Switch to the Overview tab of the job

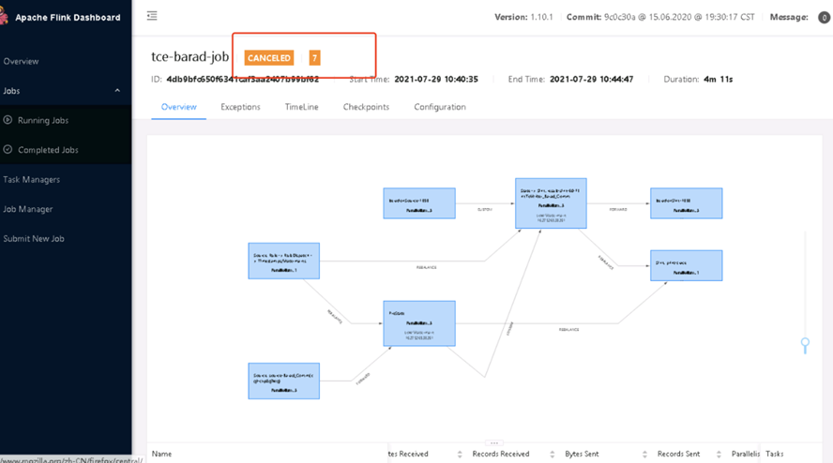178,107
